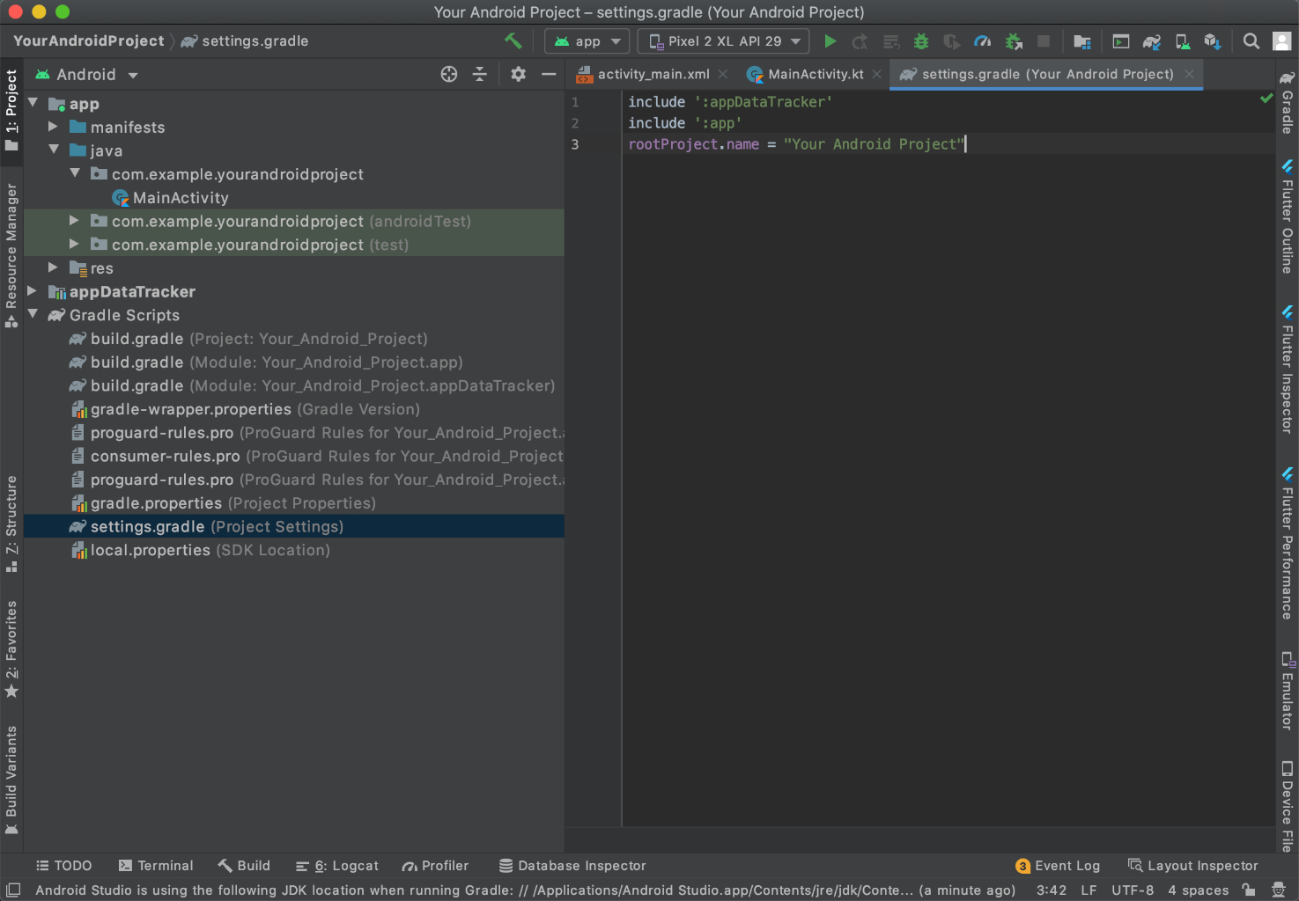Open the Gradle side panel tab
Image resolution: width=1299 pixels, height=901 pixels.
click(1288, 102)
